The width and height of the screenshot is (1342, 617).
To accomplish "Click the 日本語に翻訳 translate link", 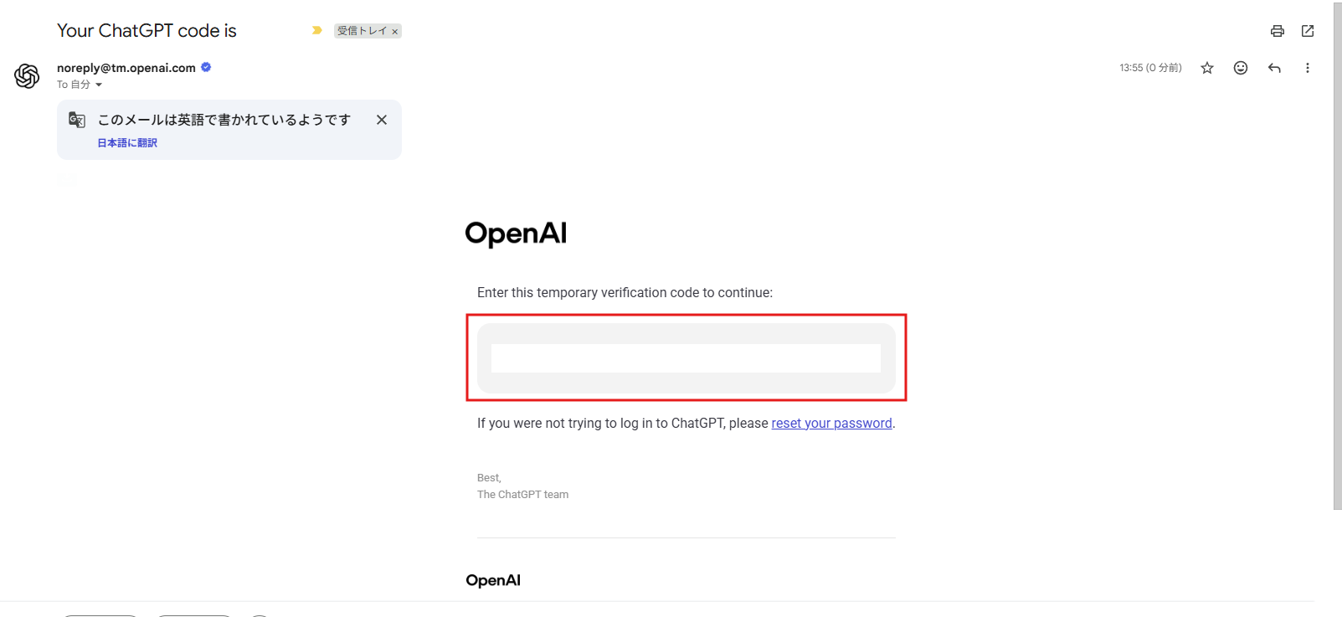I will [x=127, y=143].
